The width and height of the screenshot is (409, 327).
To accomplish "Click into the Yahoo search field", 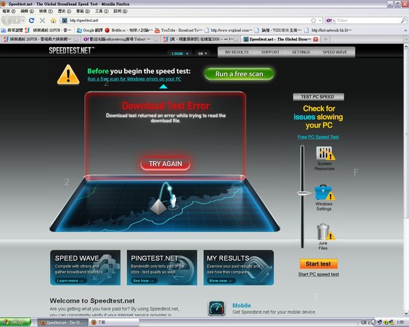I will point(368,20).
